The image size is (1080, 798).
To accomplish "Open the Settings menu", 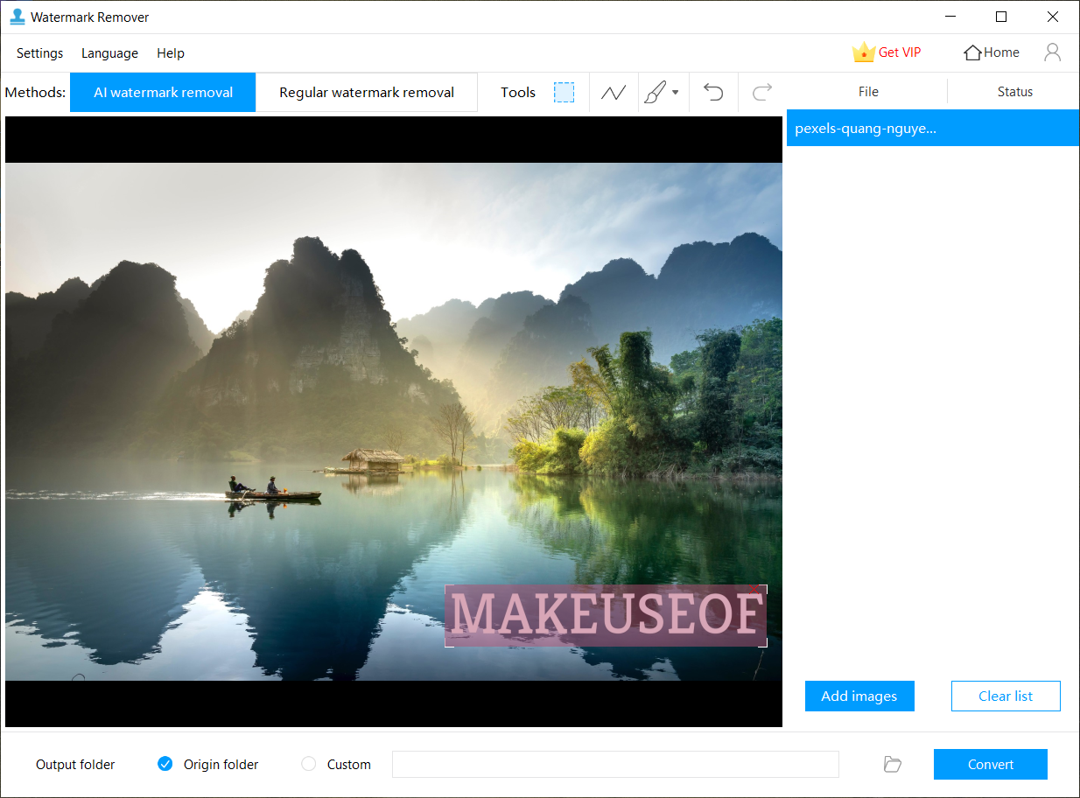I will 39,53.
